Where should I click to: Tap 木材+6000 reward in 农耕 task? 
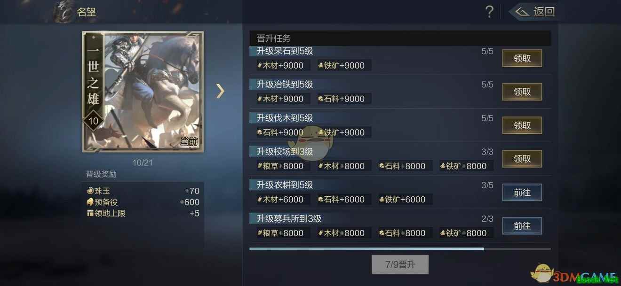280,199
